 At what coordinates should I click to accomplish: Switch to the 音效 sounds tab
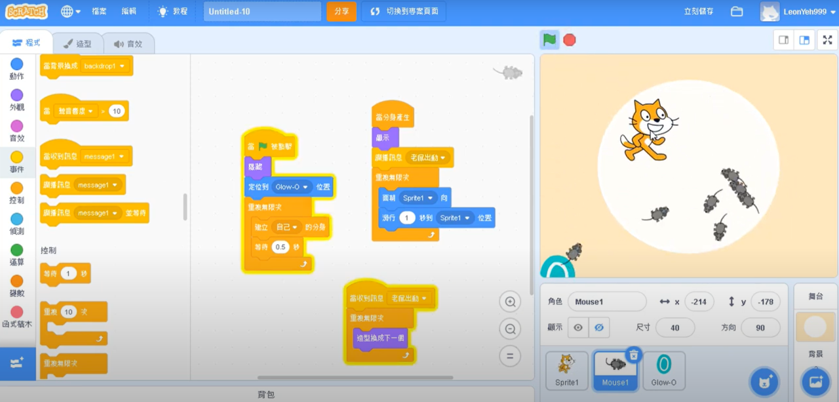pos(128,44)
